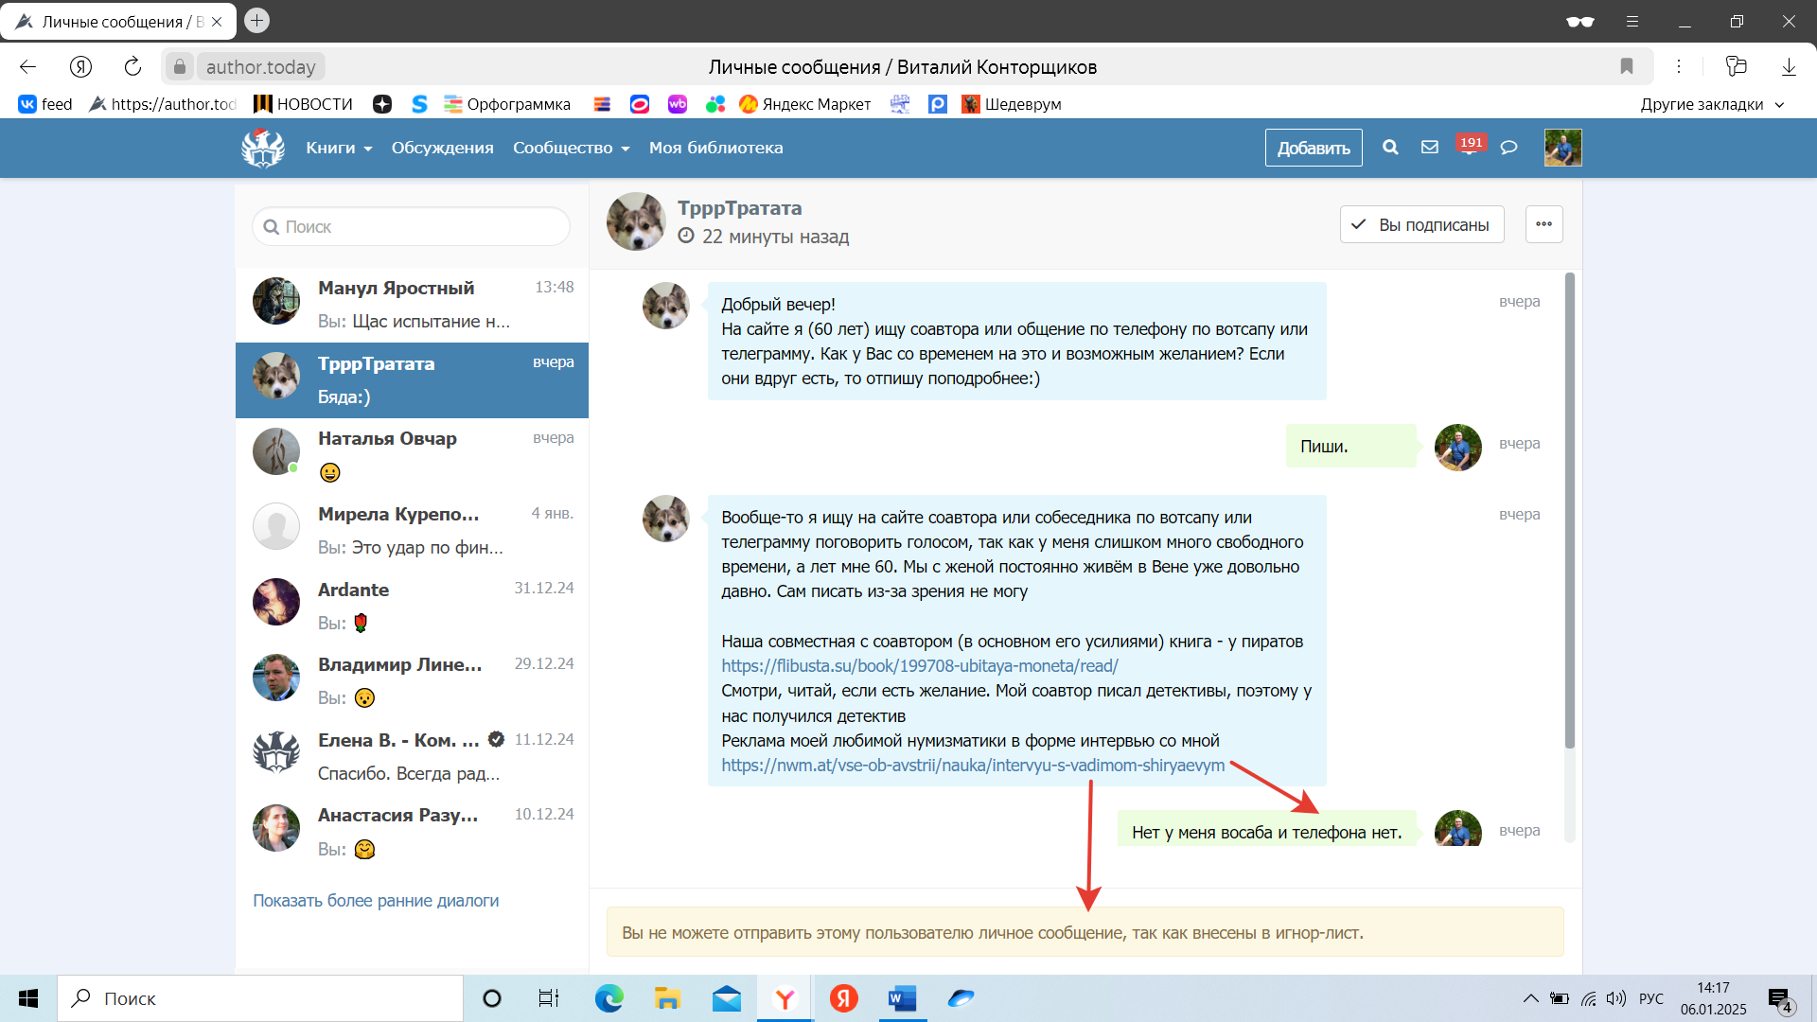Open the Word icon in taskbar

(x=902, y=998)
